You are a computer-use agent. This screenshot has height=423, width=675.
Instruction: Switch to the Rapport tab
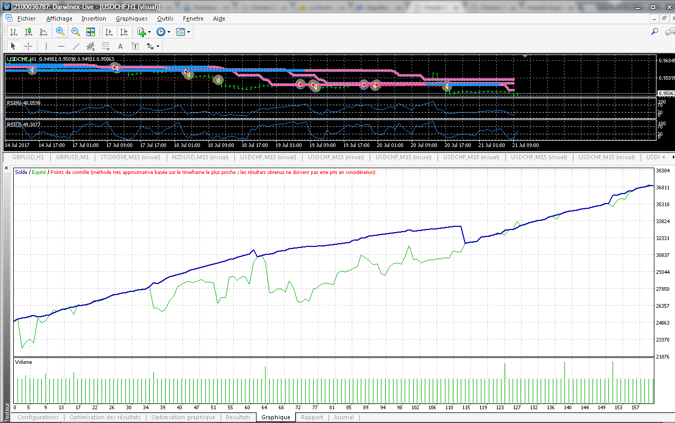312,417
